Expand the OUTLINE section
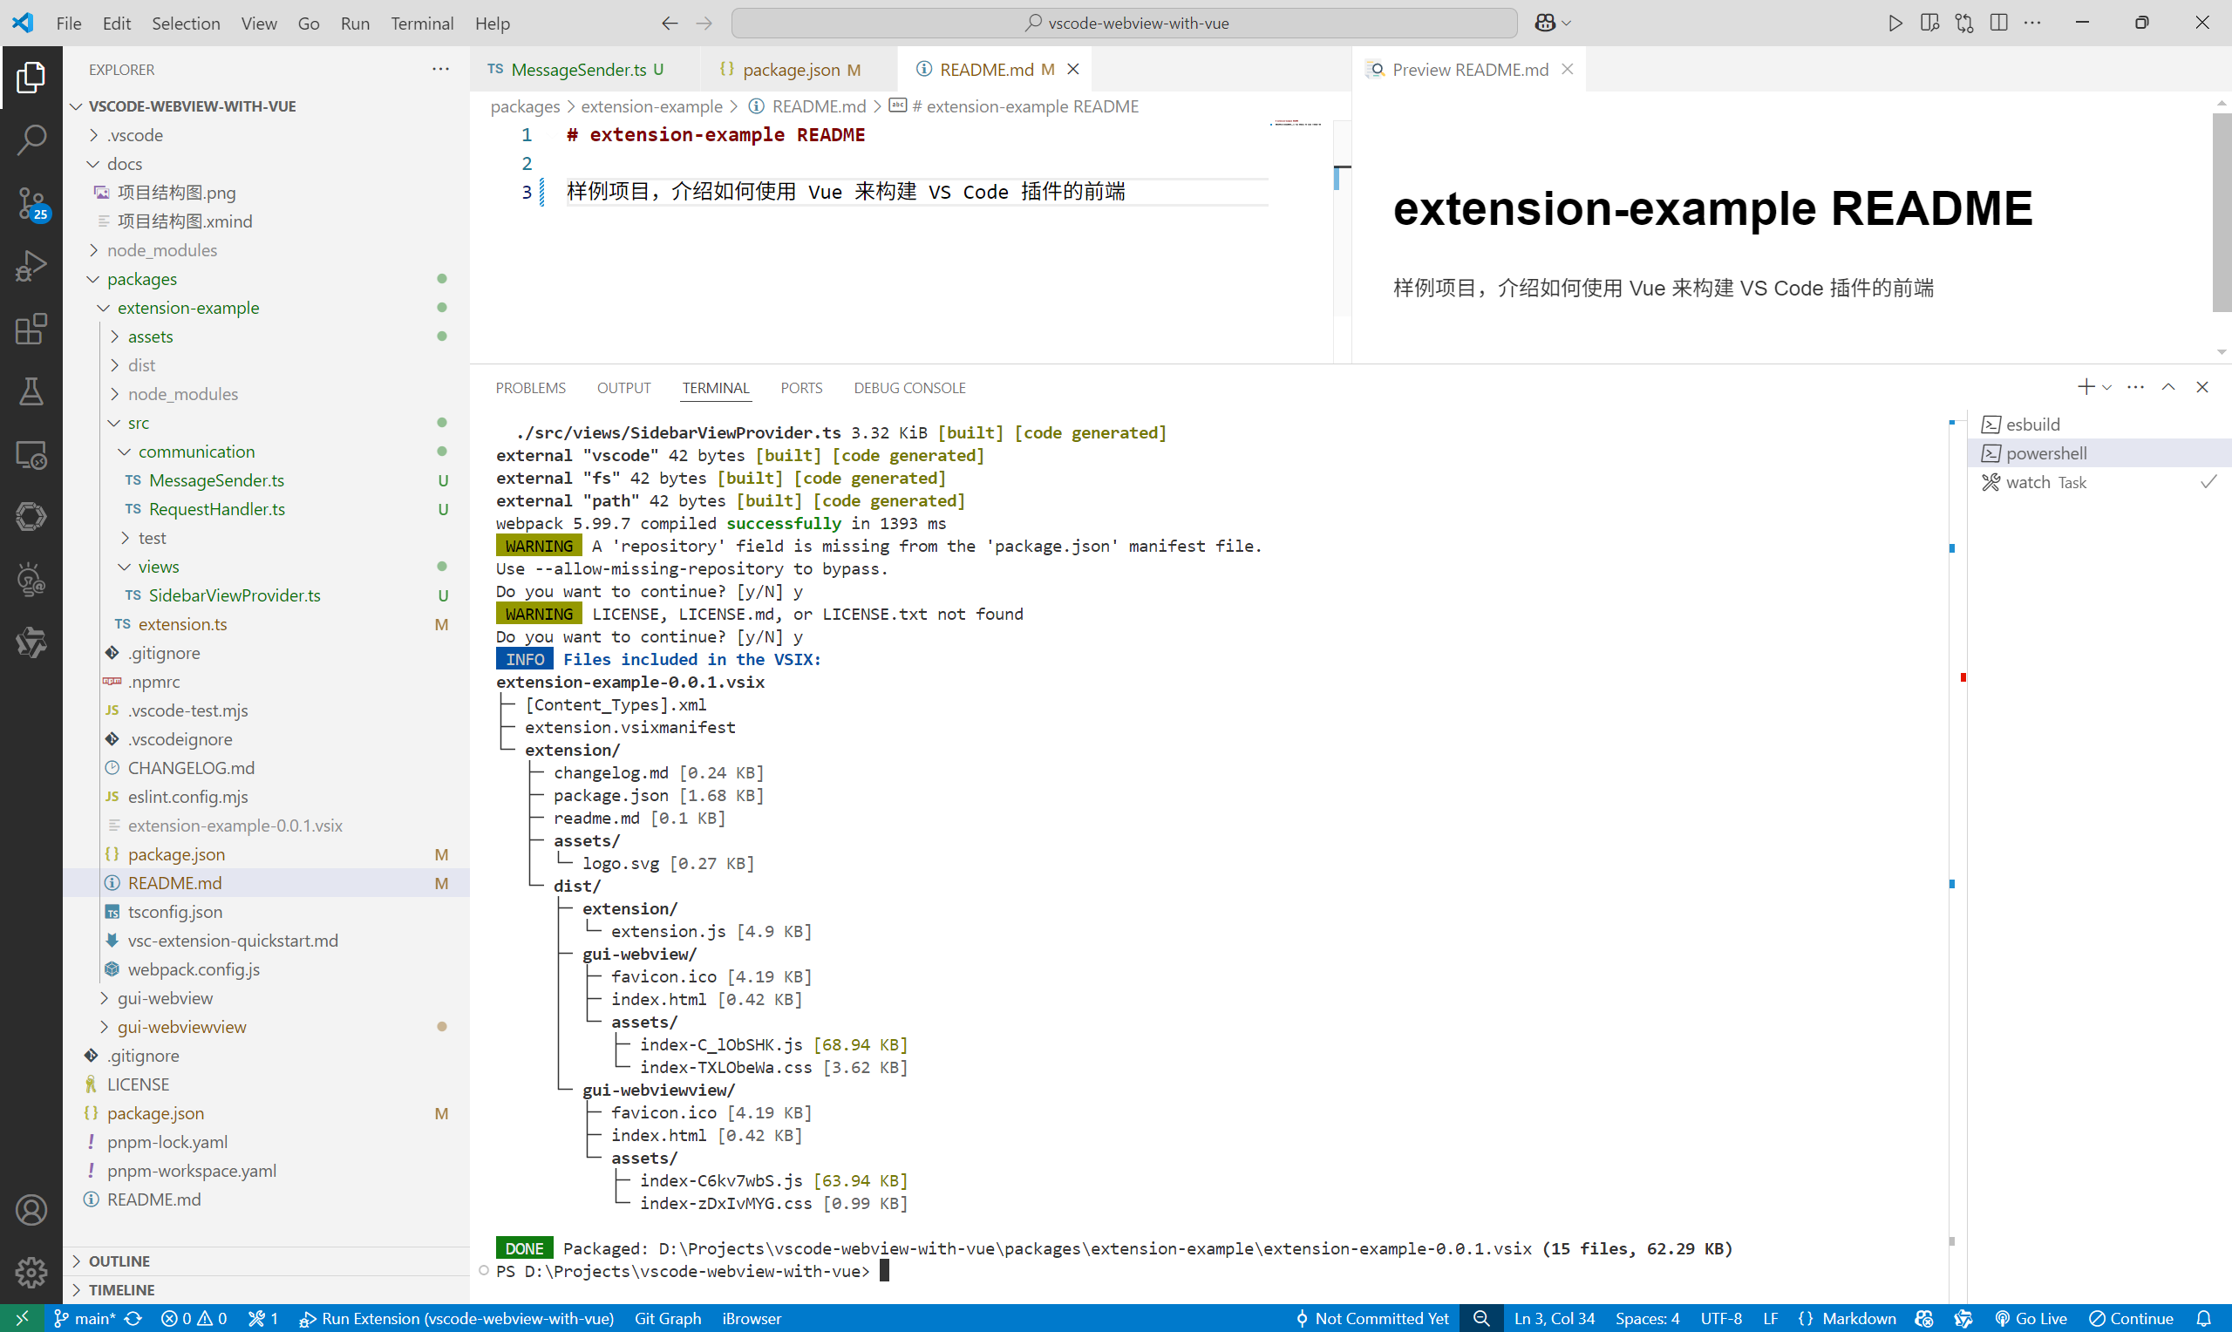The height and width of the screenshot is (1332, 2232). 119,1261
